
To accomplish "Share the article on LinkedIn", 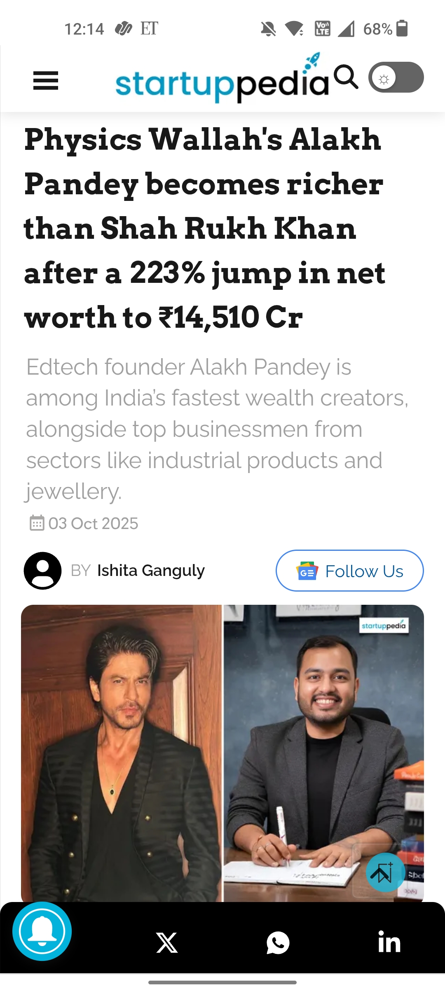I will pos(389,943).
